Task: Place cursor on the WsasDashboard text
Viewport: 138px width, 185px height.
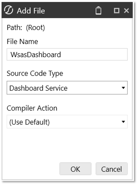Action: [36, 55]
